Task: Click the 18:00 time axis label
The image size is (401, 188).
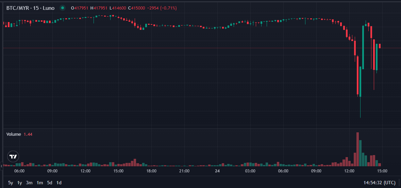Action: (x=151, y=171)
